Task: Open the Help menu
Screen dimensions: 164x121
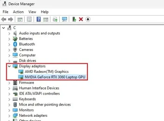Action: 45,12
